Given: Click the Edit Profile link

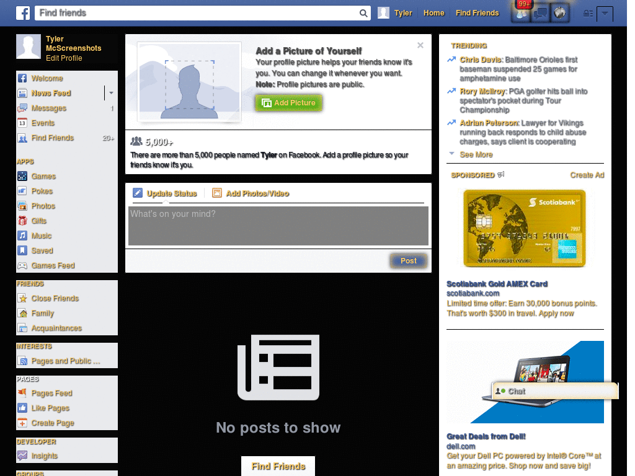Looking at the screenshot, I should tap(64, 58).
